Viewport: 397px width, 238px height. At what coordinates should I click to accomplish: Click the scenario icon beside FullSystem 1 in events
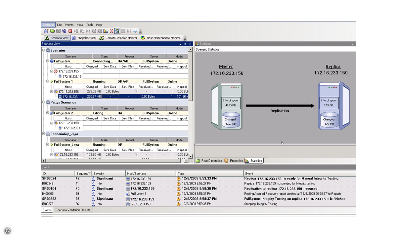click(128, 194)
